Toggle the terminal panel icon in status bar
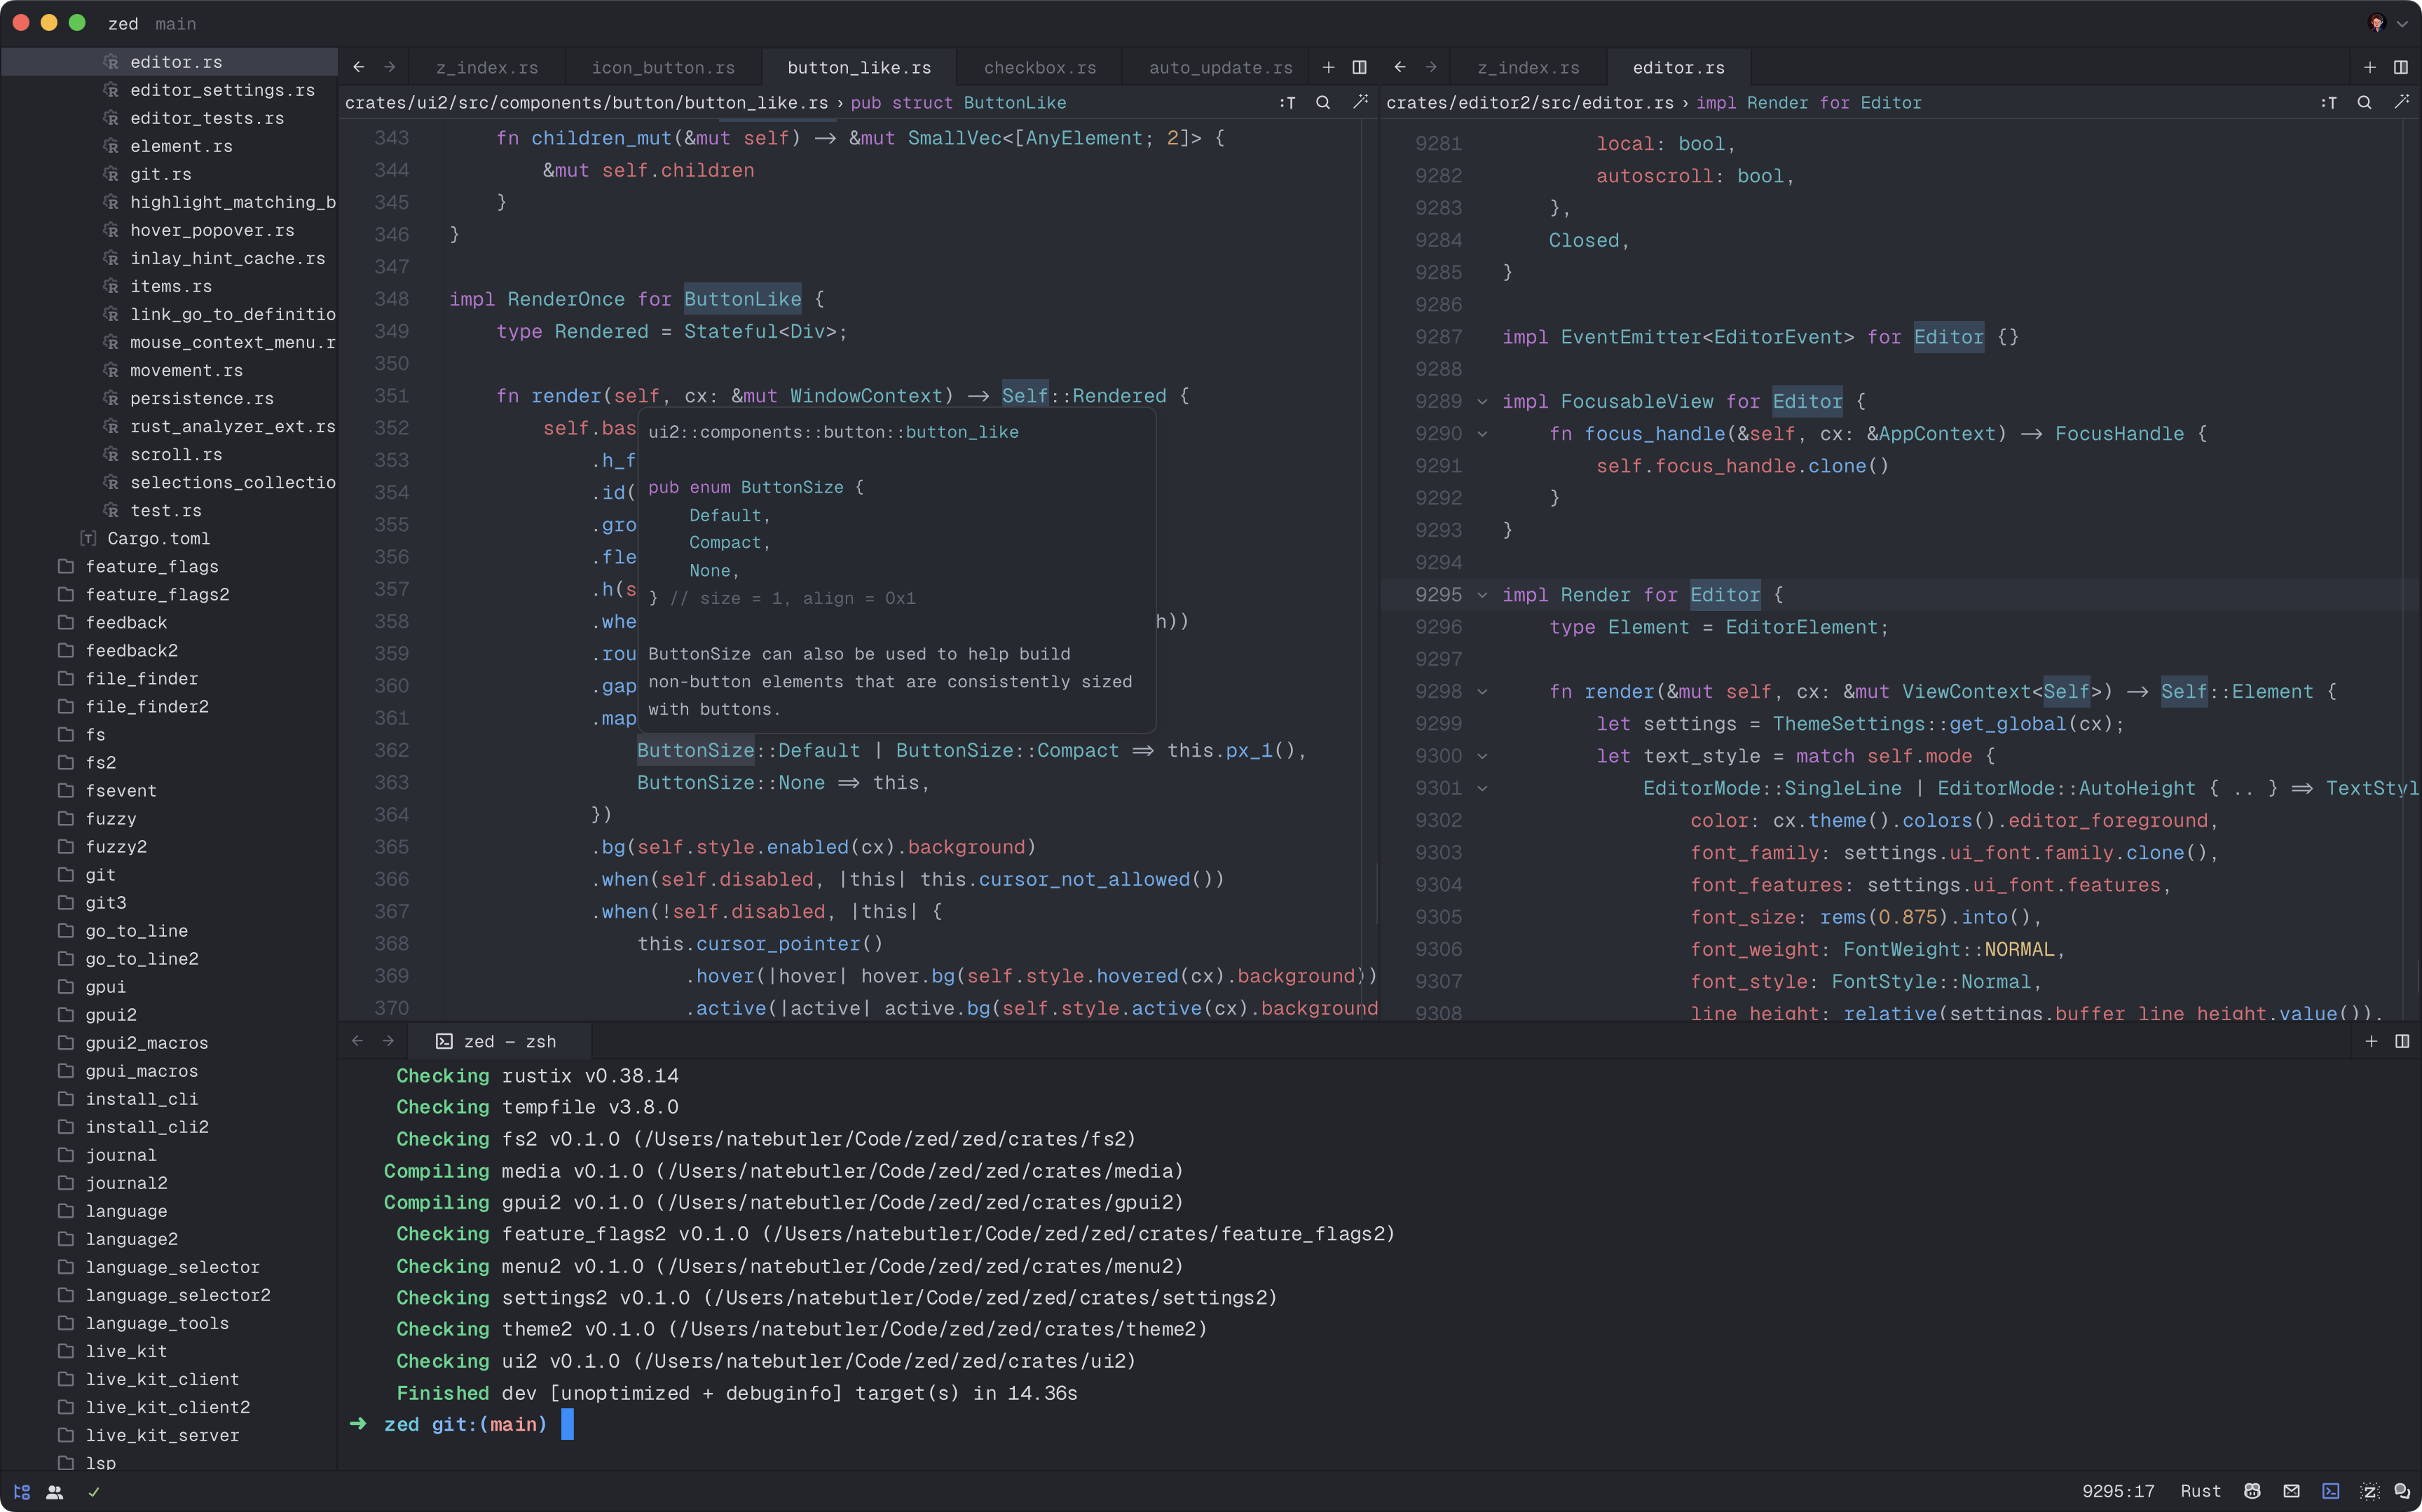The height and width of the screenshot is (1512, 2422). coord(2330,1491)
